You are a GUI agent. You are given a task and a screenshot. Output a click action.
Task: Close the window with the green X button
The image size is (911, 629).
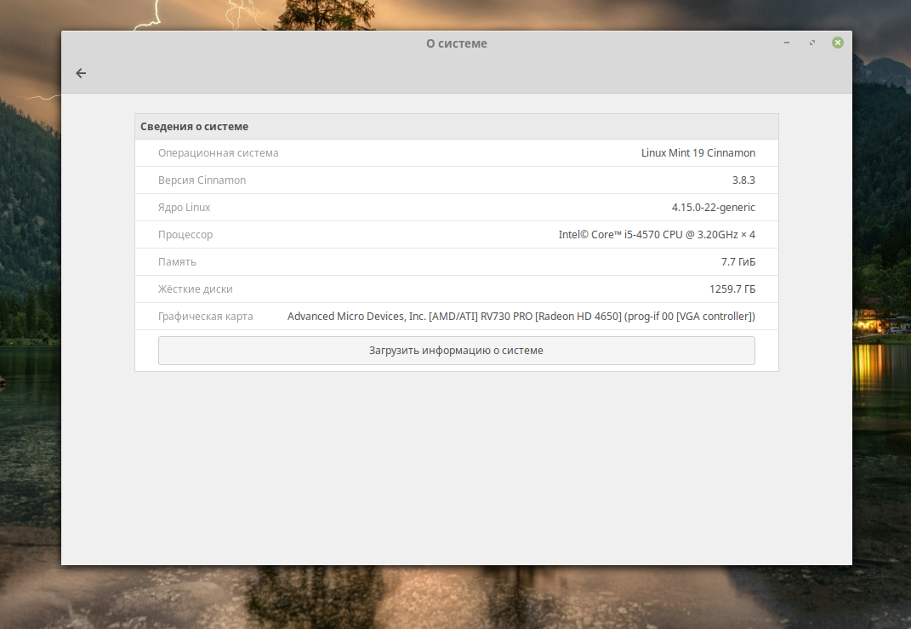838,43
